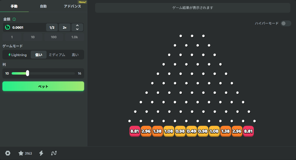Click the 3163 favorites count
296x160 pixels.
tap(28, 153)
